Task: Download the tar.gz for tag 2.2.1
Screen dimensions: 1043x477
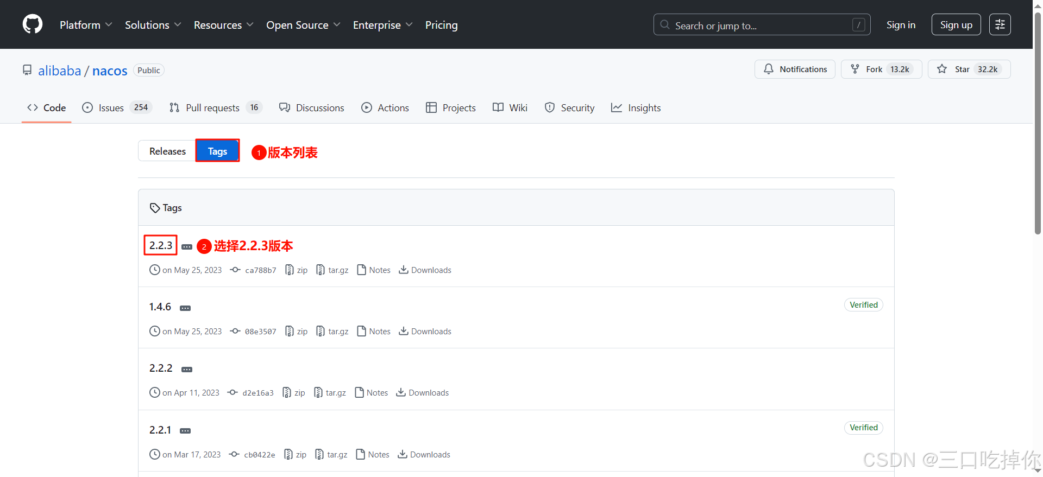Action: pos(331,454)
